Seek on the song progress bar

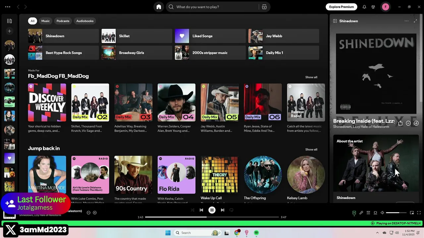tap(212, 217)
